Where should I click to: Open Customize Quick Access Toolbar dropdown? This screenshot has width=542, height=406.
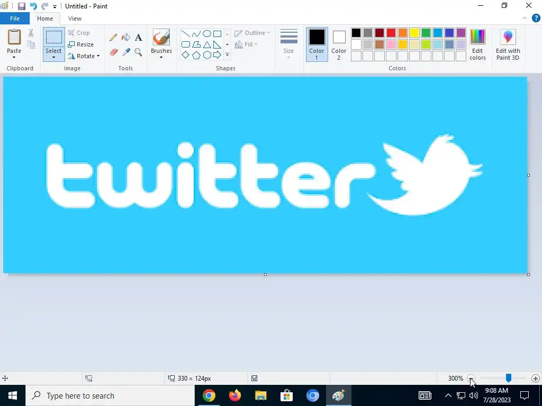pos(55,6)
